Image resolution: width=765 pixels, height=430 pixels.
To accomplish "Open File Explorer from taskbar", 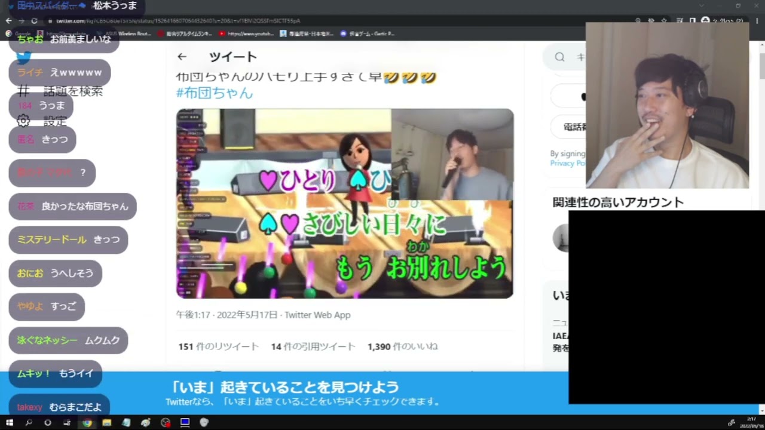I will click(x=106, y=422).
